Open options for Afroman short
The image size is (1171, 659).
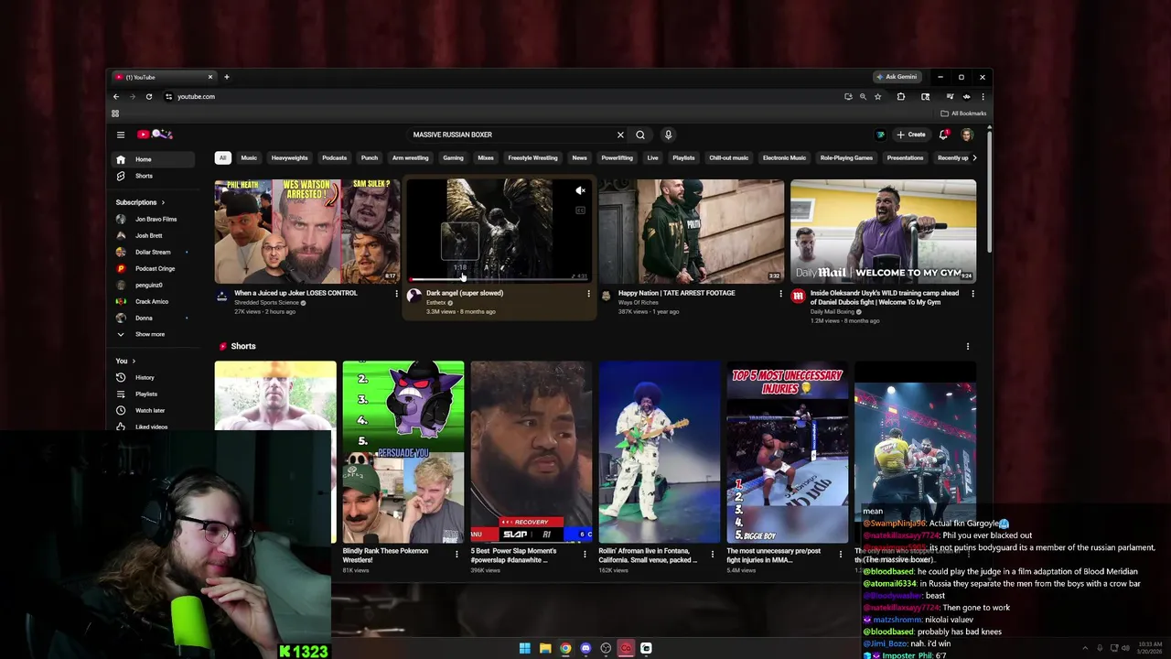(x=713, y=553)
